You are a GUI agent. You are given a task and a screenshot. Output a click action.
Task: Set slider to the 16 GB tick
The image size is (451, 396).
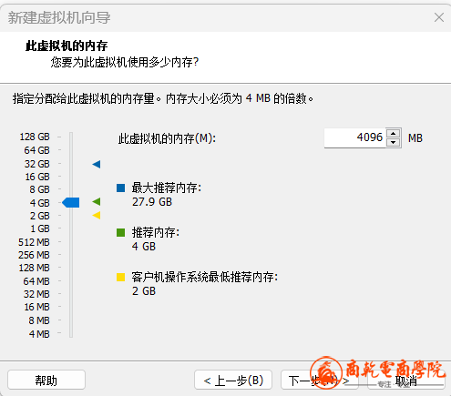pos(71,177)
